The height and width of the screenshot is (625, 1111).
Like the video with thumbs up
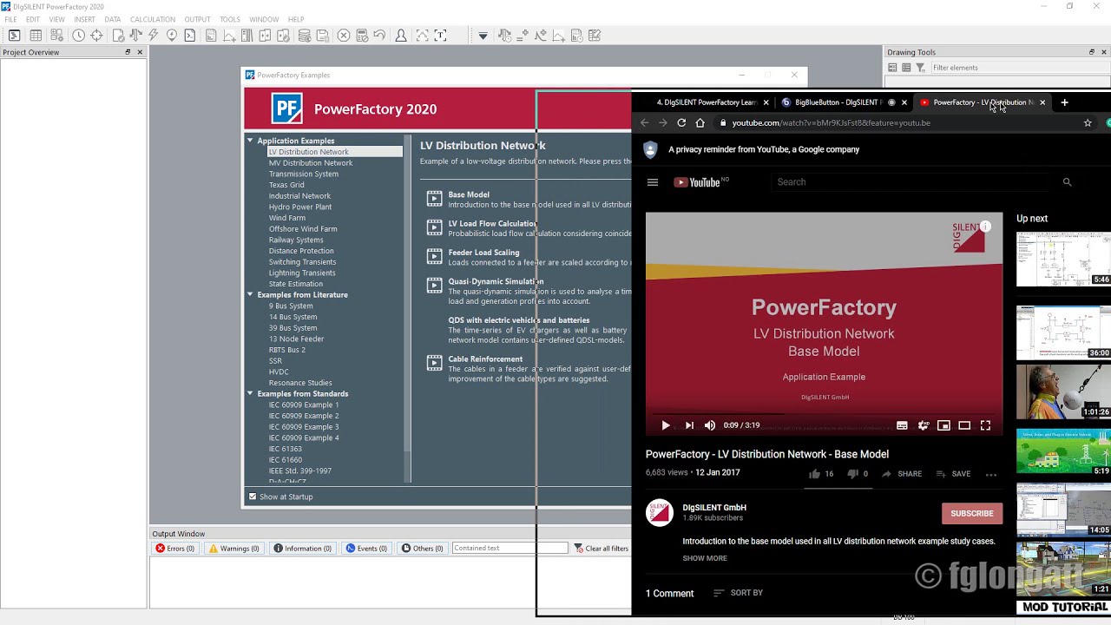pyautogui.click(x=814, y=474)
